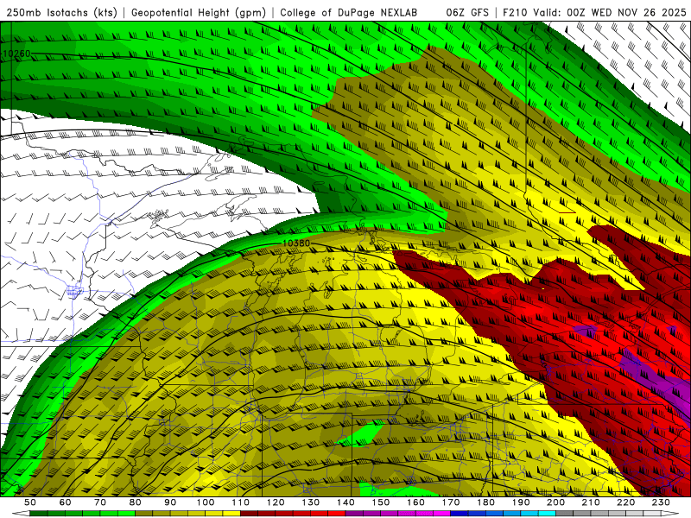
Task: Click the 'Geopotential Height (gpm)' title text
Action: pyautogui.click(x=199, y=13)
